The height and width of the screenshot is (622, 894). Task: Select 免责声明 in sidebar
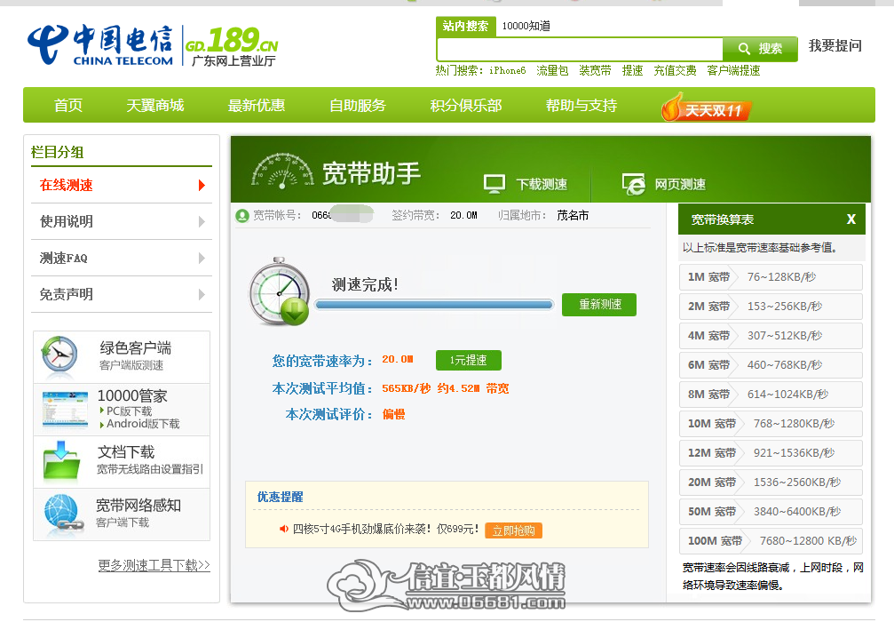122,294
